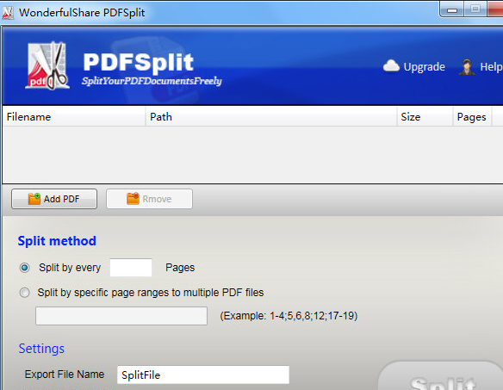503x390 pixels.
Task: Click the Upgrade link in header
Action: pos(424,66)
